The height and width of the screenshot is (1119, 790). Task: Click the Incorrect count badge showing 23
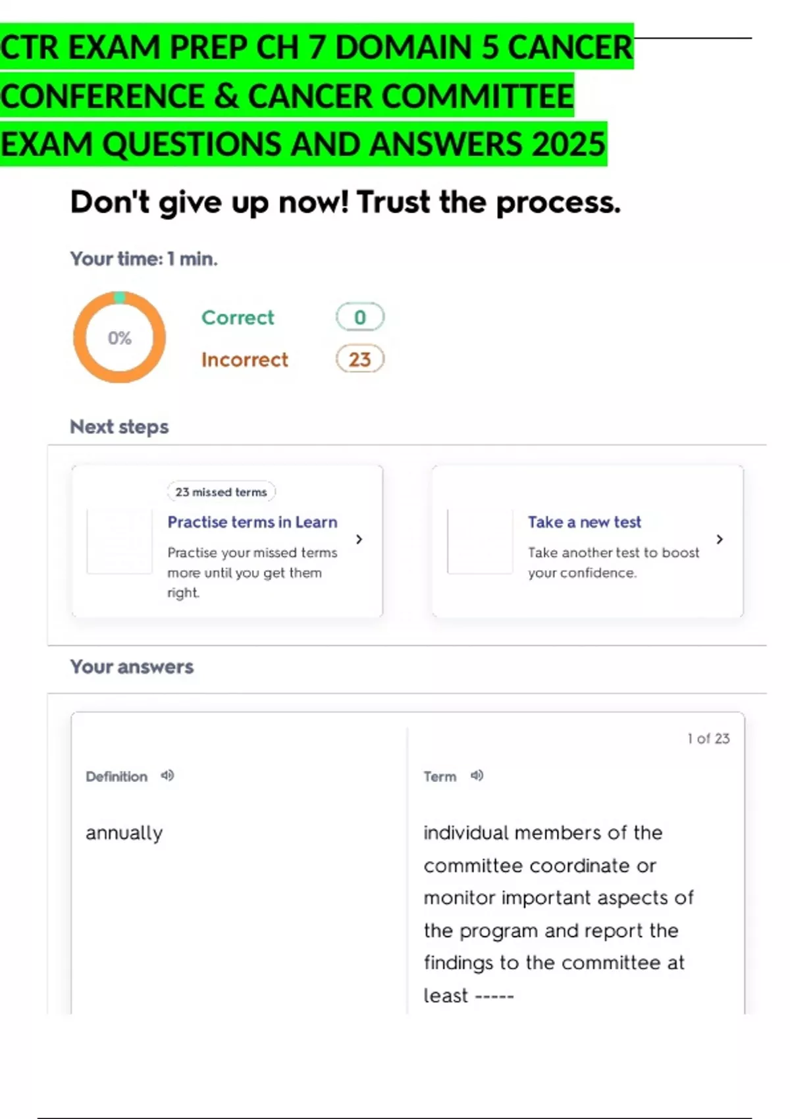[x=359, y=359]
